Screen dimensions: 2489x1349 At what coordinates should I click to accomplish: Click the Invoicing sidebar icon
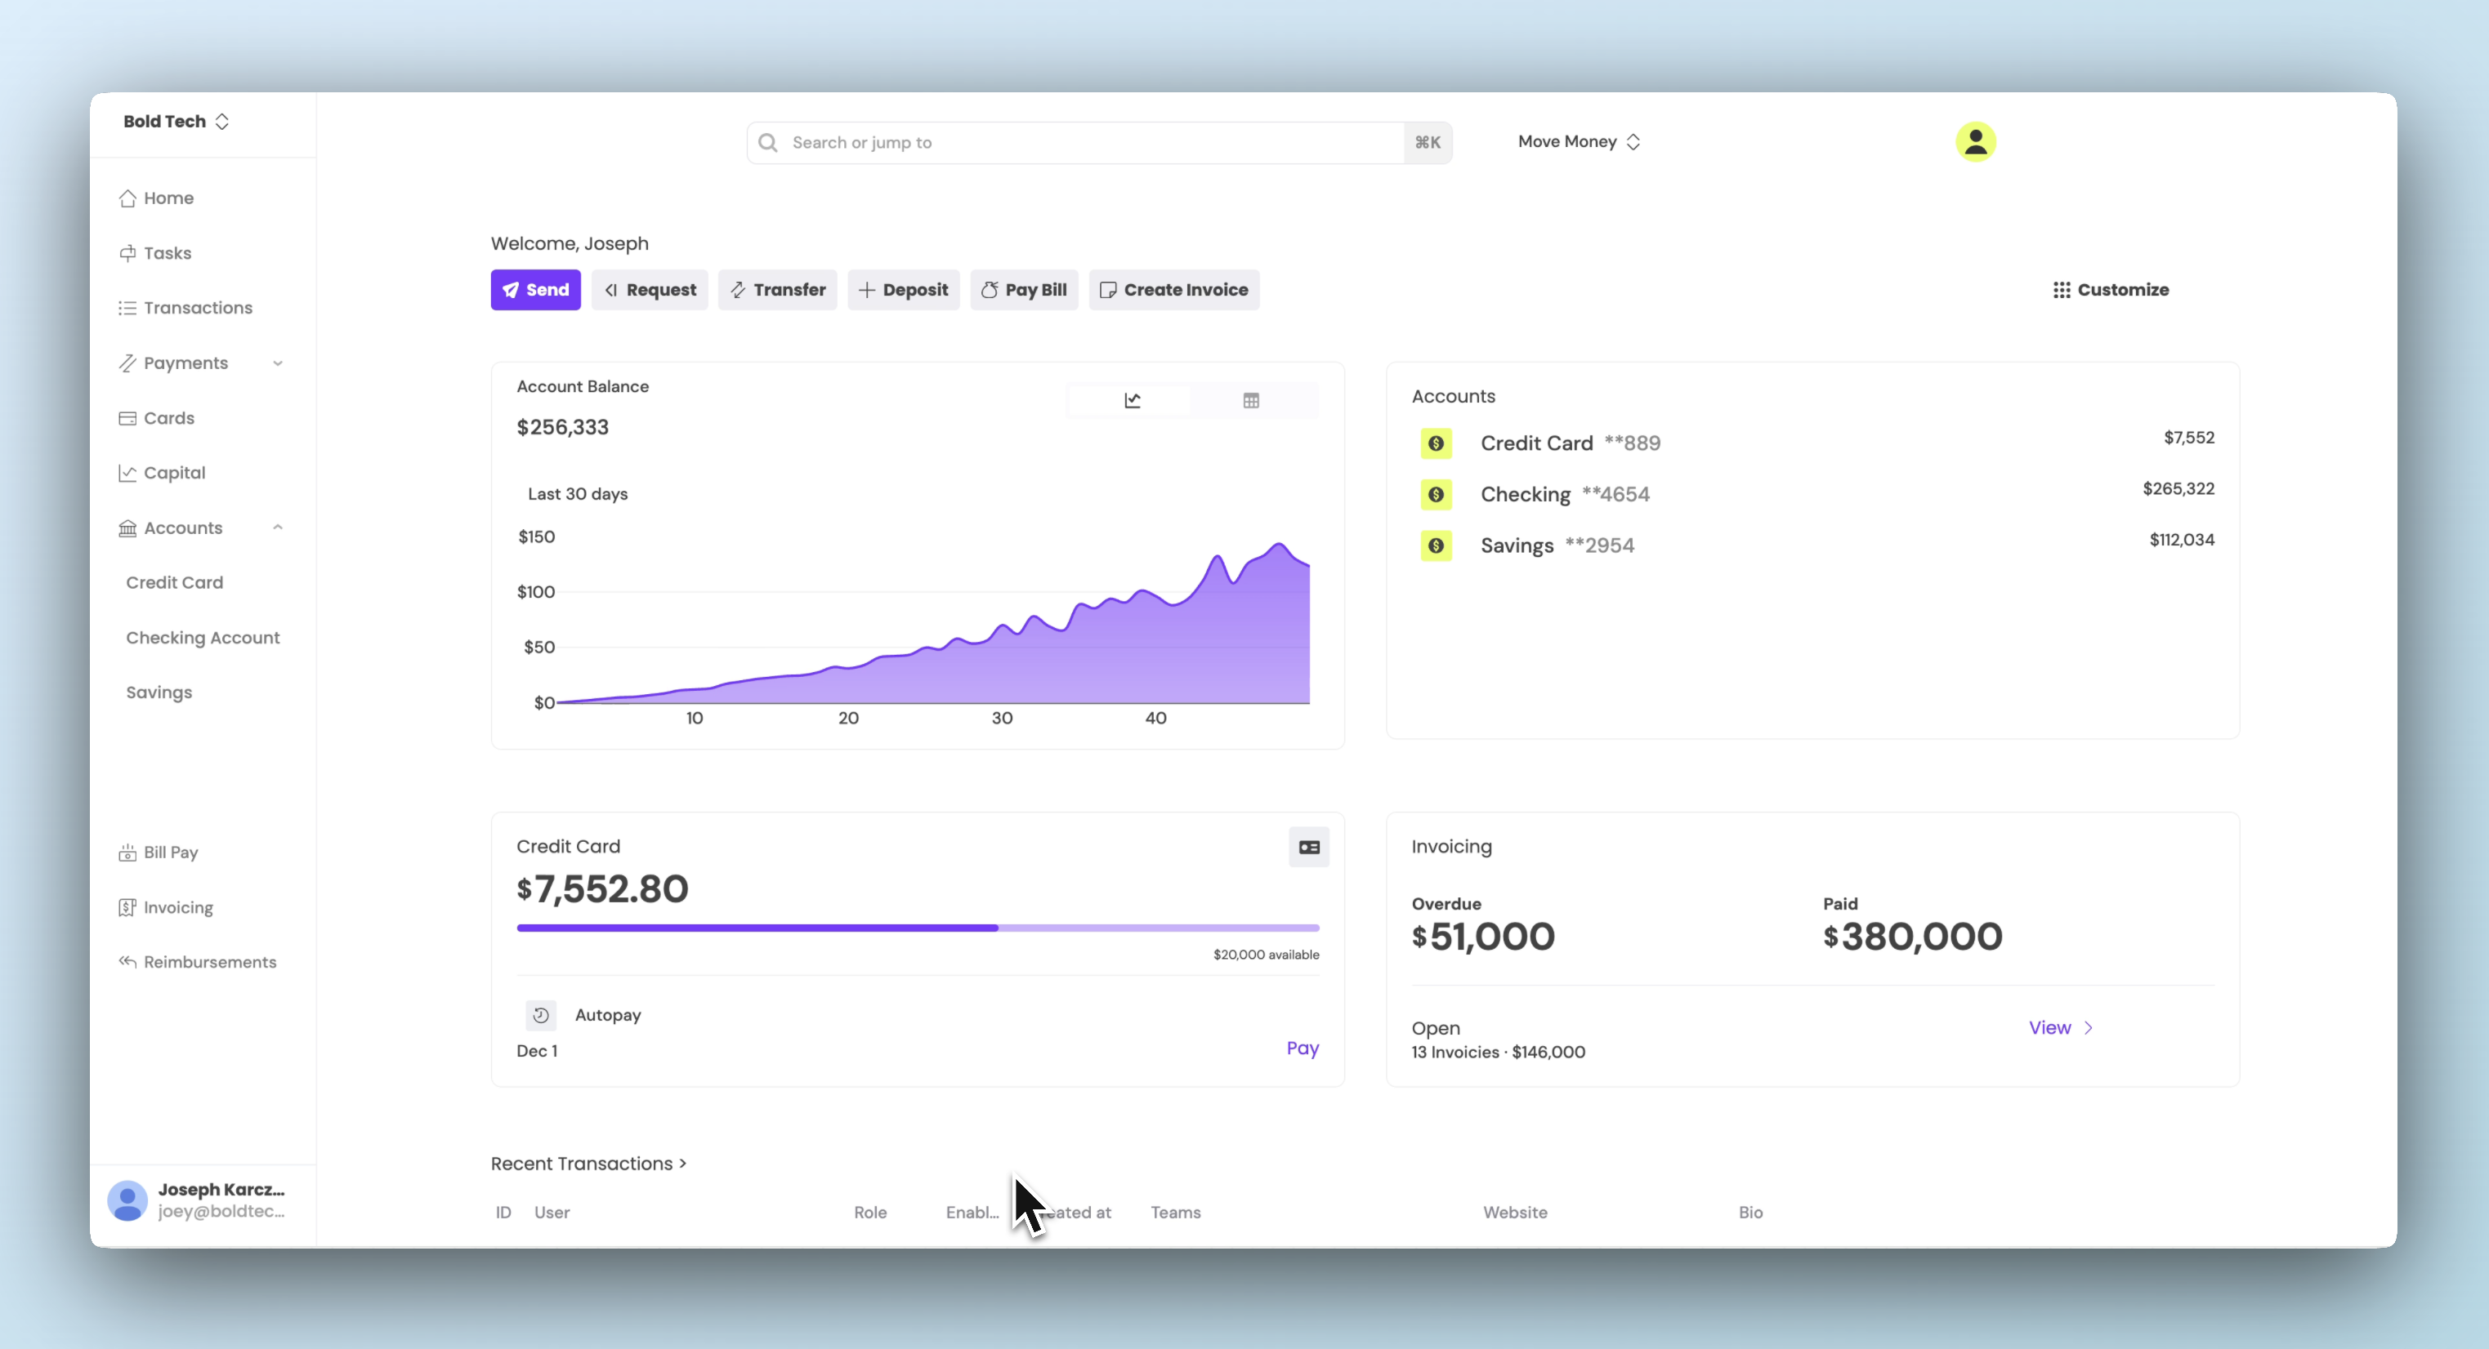pyautogui.click(x=127, y=908)
